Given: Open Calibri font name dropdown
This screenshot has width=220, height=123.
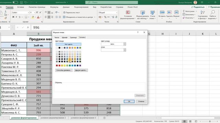Looking at the screenshot, I should [x=29, y=13].
